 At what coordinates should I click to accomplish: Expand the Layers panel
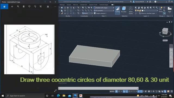pyautogui.click(x=146, y=16)
